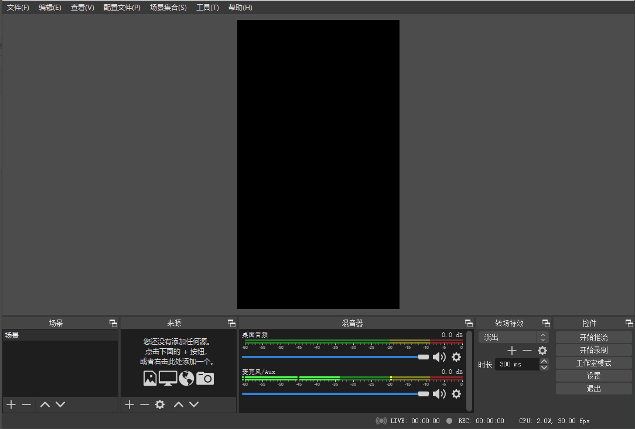This screenshot has width=635, height=429.
Task: Click the 开始录制 button
Action: (593, 350)
